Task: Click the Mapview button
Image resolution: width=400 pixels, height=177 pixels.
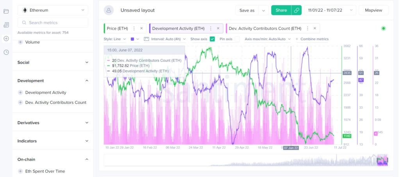Action: (x=373, y=11)
